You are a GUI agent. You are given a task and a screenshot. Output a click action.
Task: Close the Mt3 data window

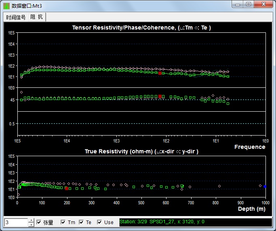263,4
